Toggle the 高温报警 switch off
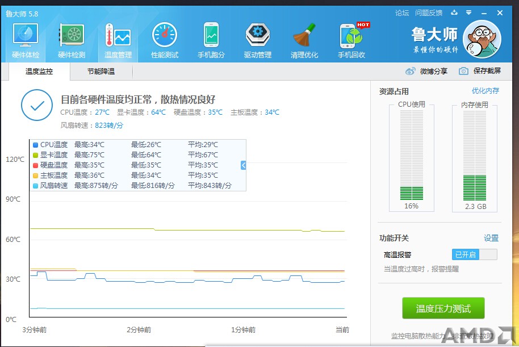 474,254
